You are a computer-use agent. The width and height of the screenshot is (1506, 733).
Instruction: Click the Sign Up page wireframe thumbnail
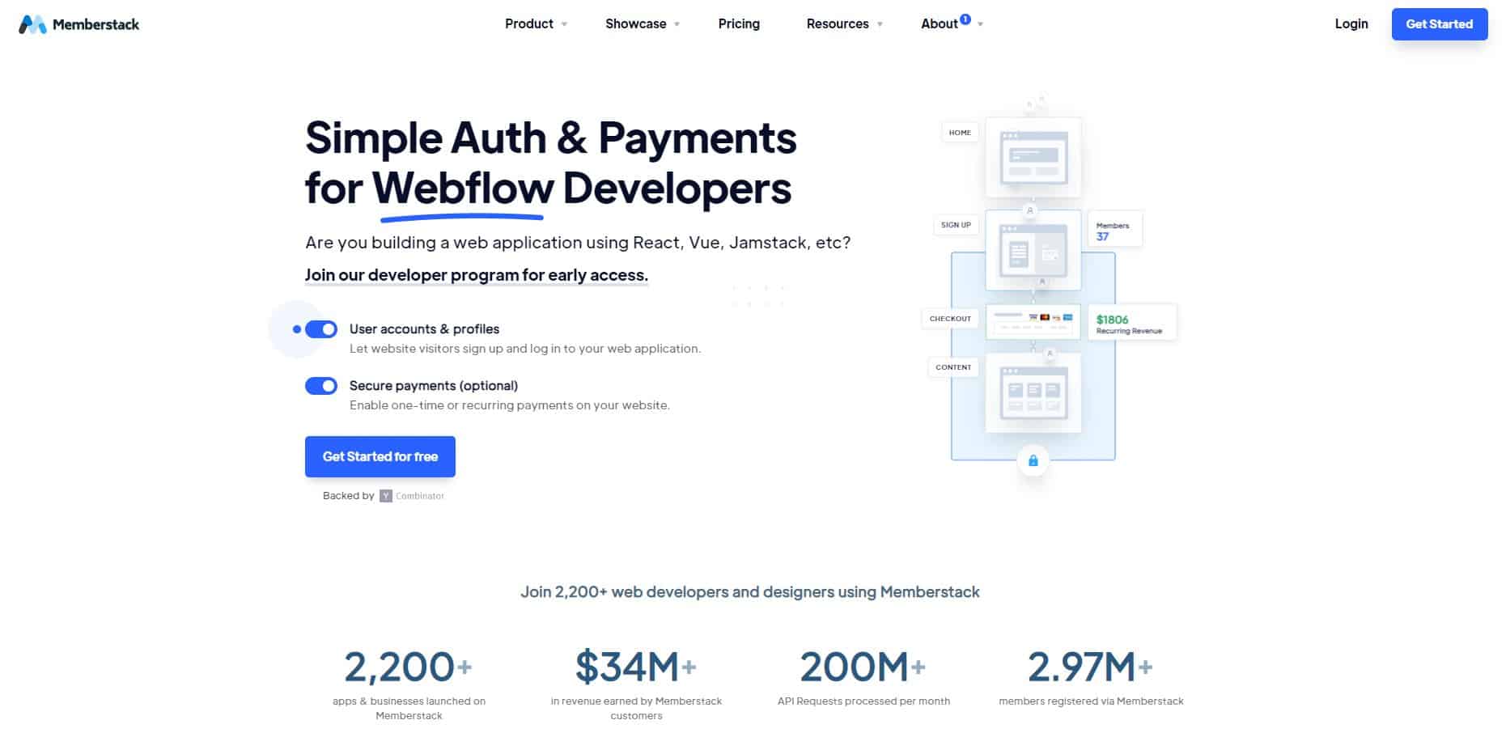(1033, 251)
